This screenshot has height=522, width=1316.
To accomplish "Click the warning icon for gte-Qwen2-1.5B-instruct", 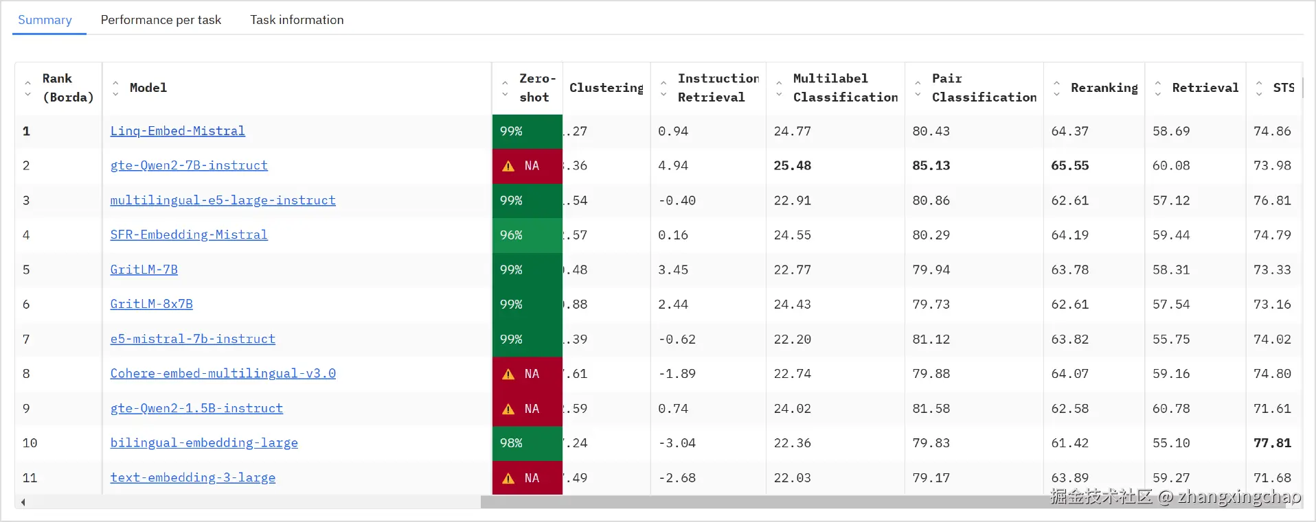I will pyautogui.click(x=508, y=409).
